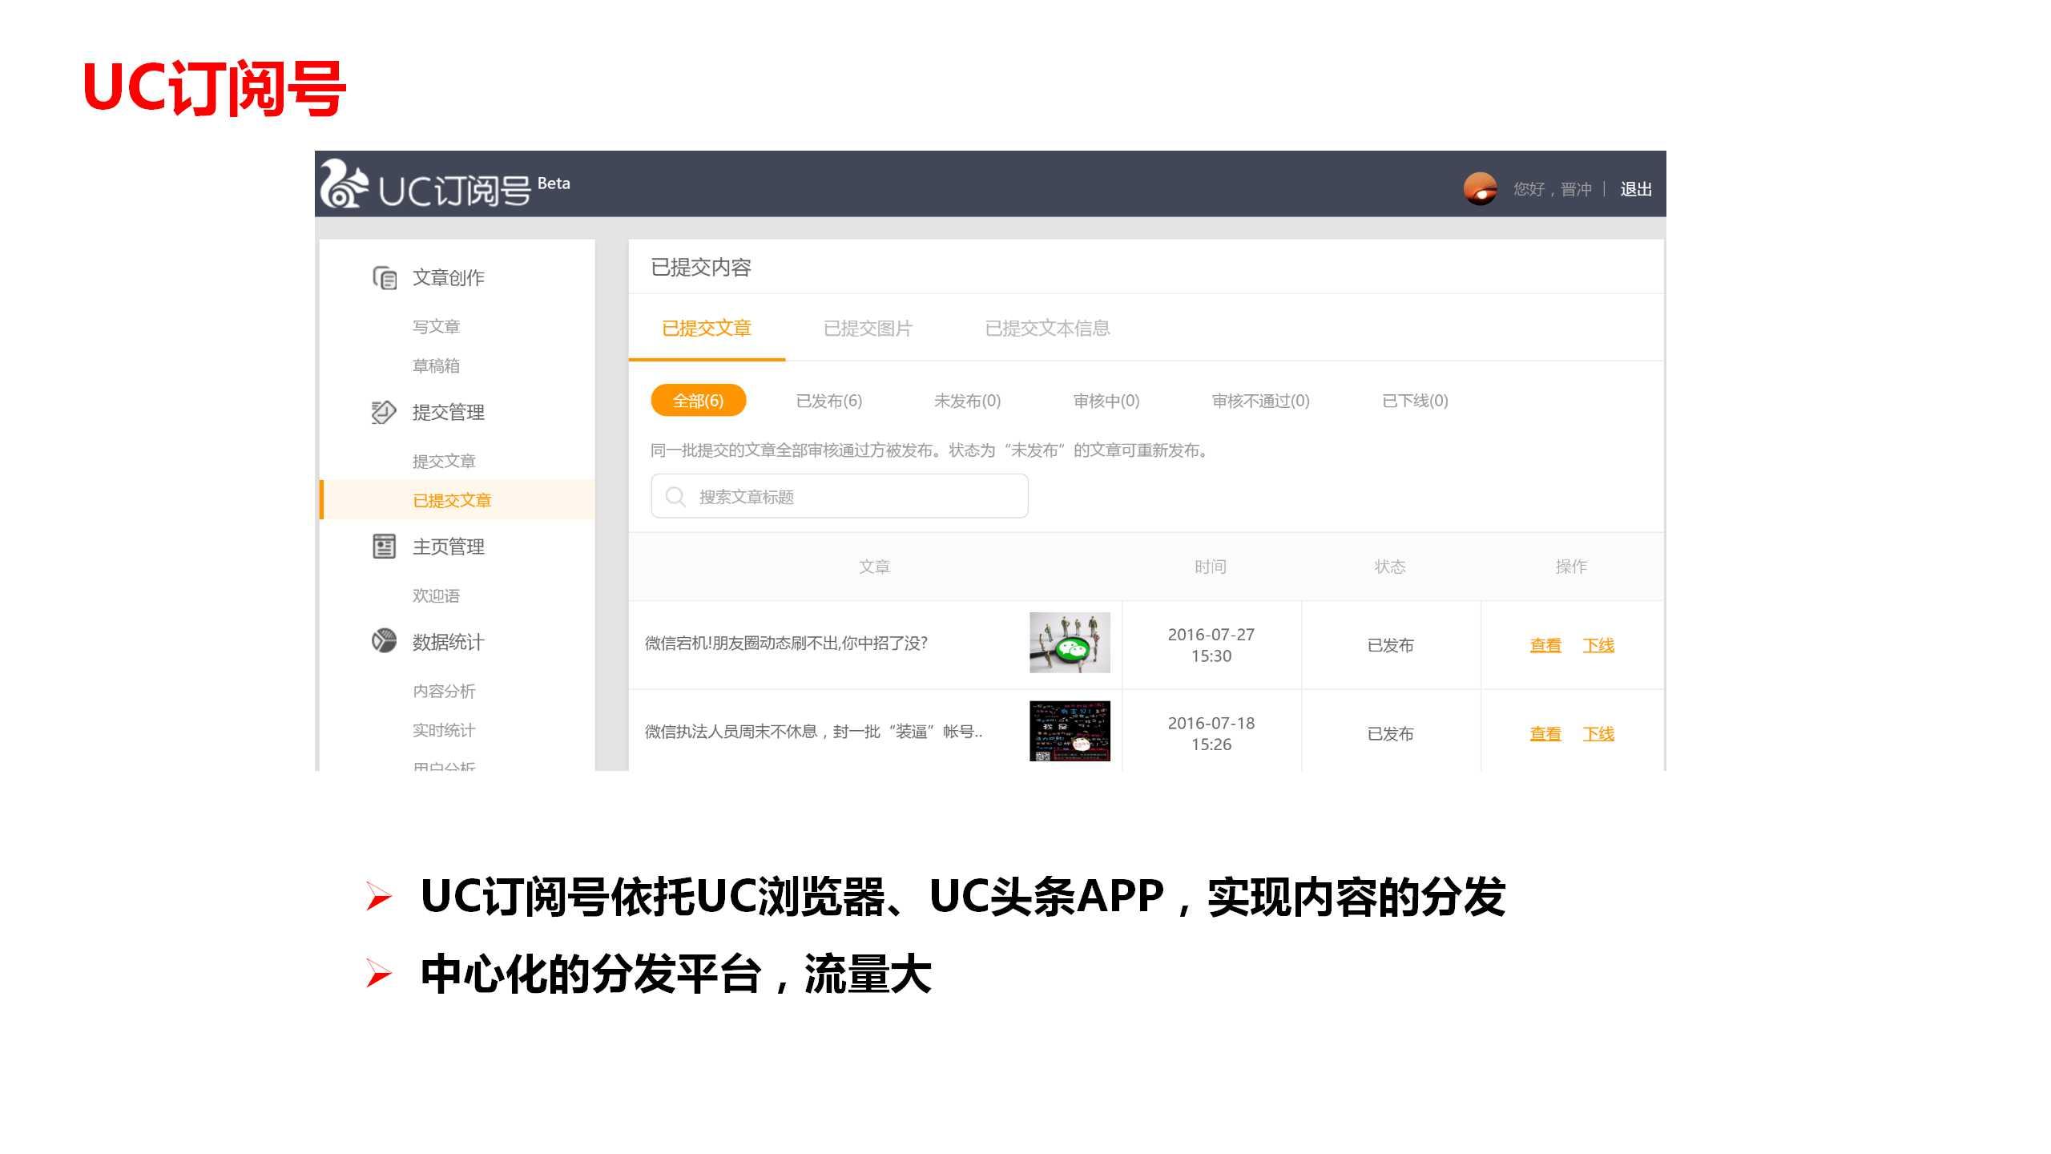Image resolution: width=2051 pixels, height=1154 pixels.
Task: Filter by 已下线(0)
Action: [x=1415, y=401]
